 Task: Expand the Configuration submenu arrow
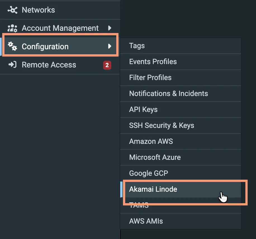[110, 46]
